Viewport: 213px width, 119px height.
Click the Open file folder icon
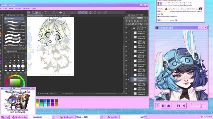coord(36,13)
